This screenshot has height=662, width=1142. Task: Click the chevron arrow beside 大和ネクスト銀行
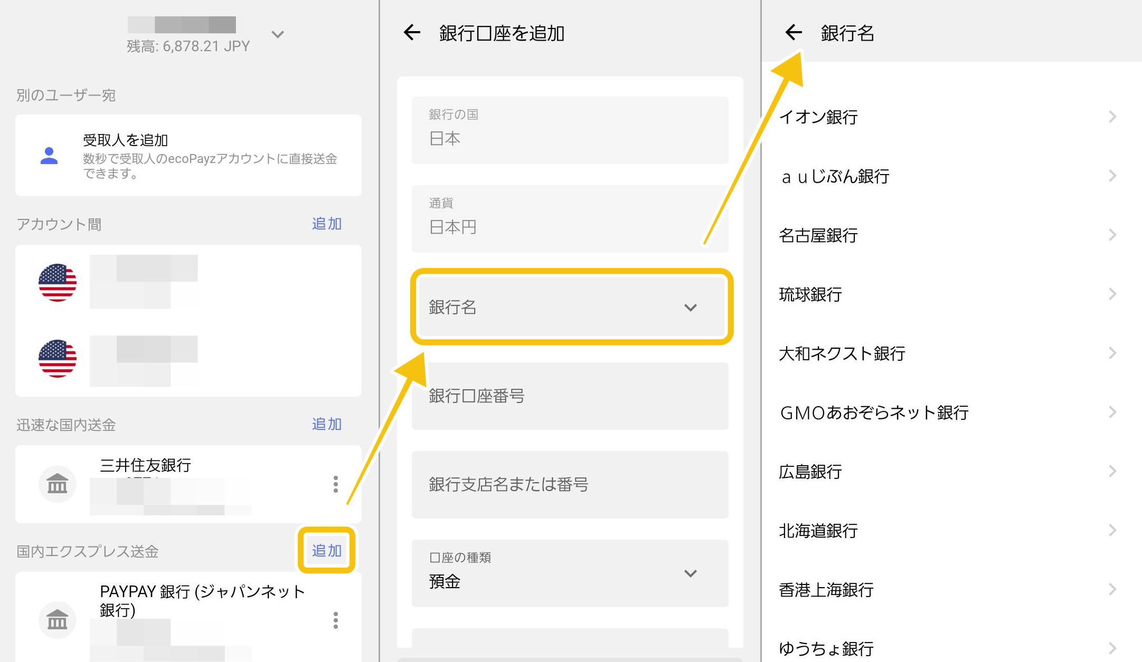click(1112, 353)
